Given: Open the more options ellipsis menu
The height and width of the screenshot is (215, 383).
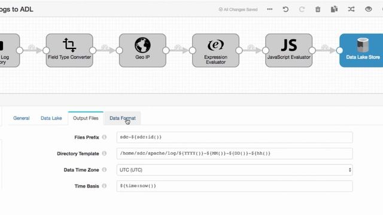Looking at the screenshot, I should click(269, 10).
